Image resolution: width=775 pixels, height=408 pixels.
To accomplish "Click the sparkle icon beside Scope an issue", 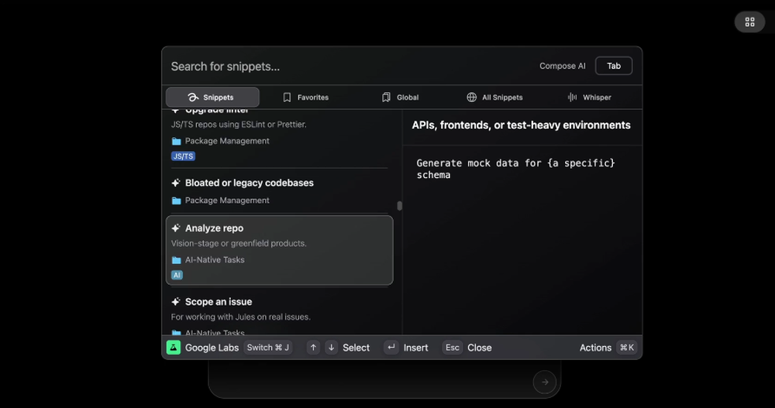I will (x=175, y=302).
